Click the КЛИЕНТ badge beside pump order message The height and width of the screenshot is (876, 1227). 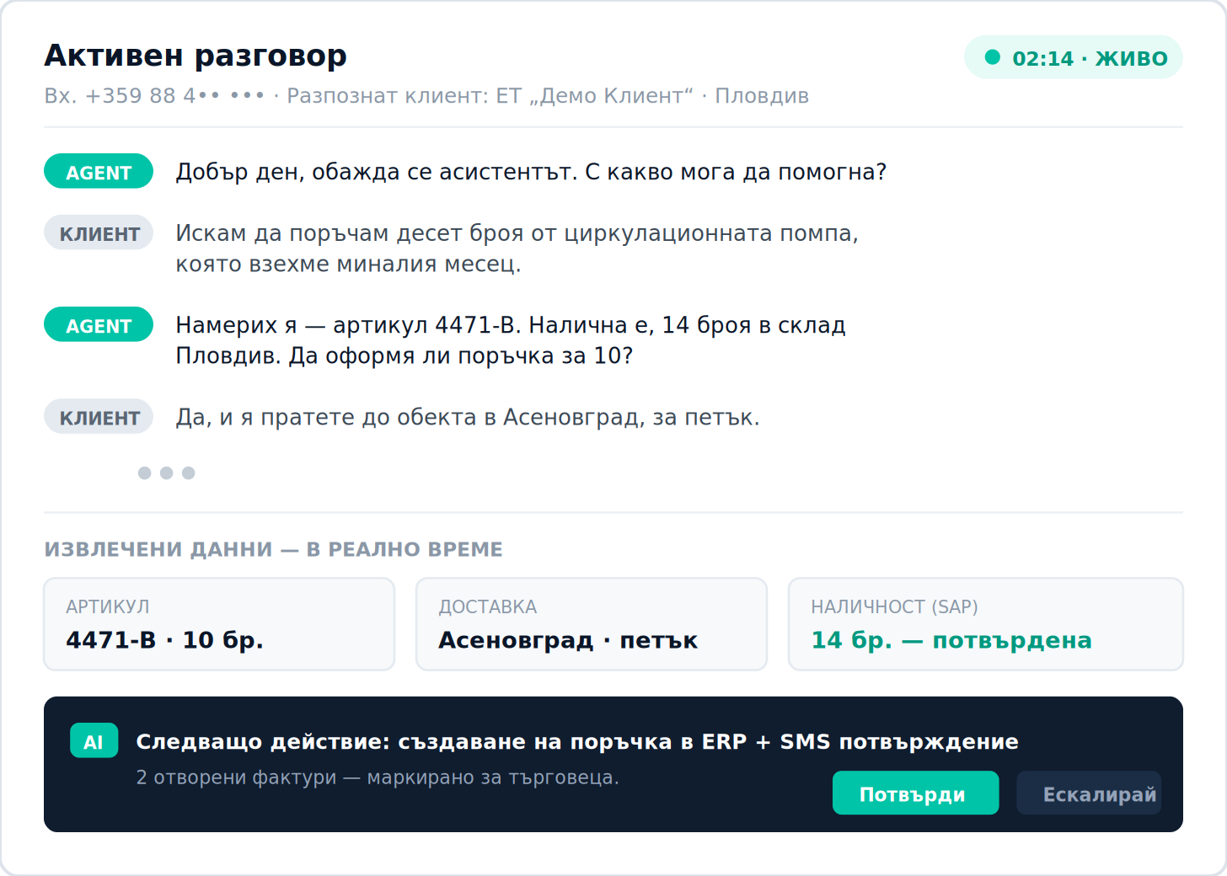coord(99,233)
